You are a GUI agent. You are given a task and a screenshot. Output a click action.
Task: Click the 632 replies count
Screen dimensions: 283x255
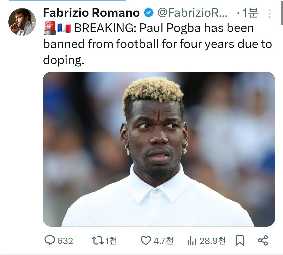click(x=65, y=241)
